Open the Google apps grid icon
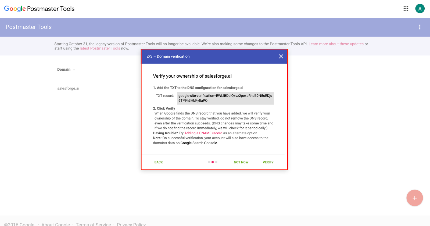This screenshot has width=430, height=226. coord(406,9)
